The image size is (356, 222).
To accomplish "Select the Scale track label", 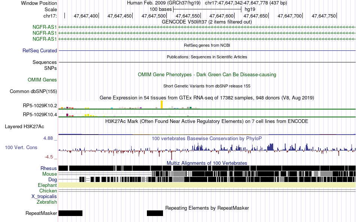I will (51, 9).
